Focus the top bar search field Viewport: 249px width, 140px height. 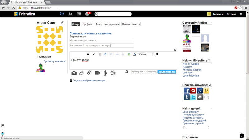coord(113,14)
